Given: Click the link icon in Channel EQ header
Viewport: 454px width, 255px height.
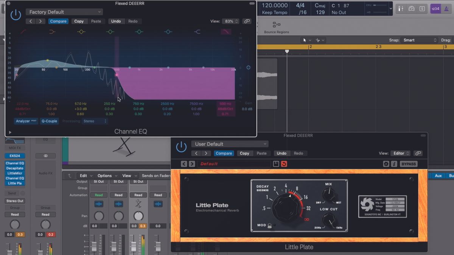Looking at the screenshot, I should [247, 21].
